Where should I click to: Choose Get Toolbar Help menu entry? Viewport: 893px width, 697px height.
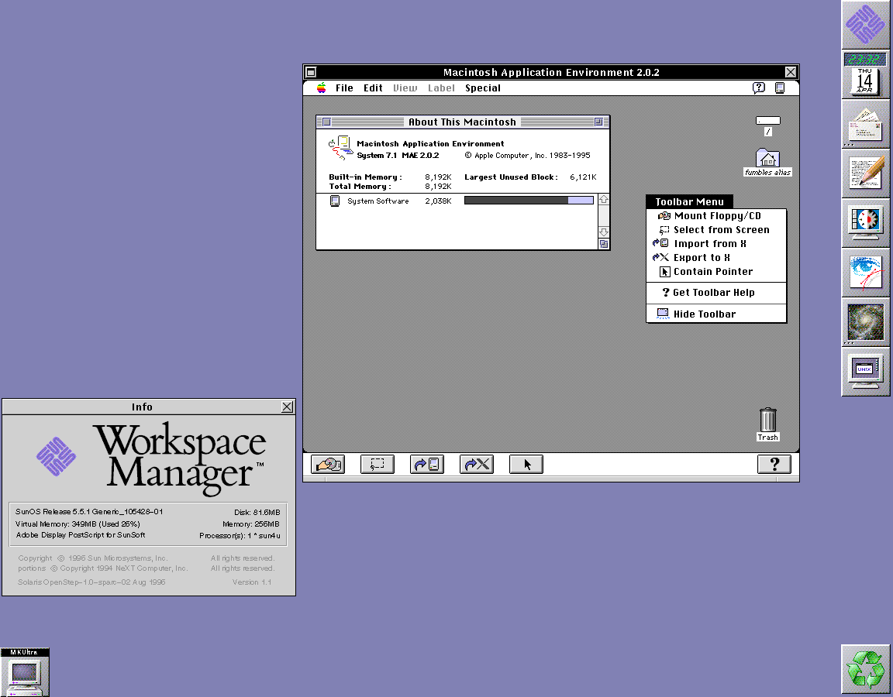[x=716, y=293]
